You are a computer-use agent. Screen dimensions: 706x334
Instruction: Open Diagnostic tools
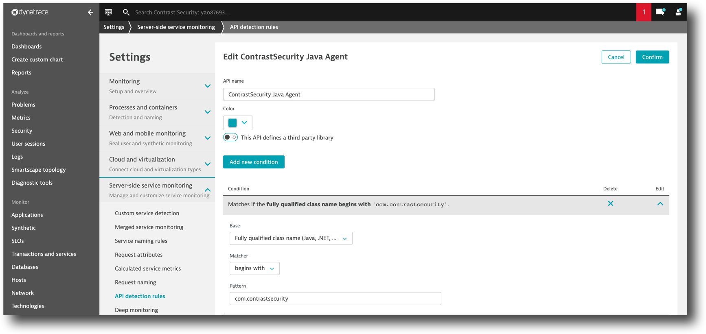tap(32, 183)
